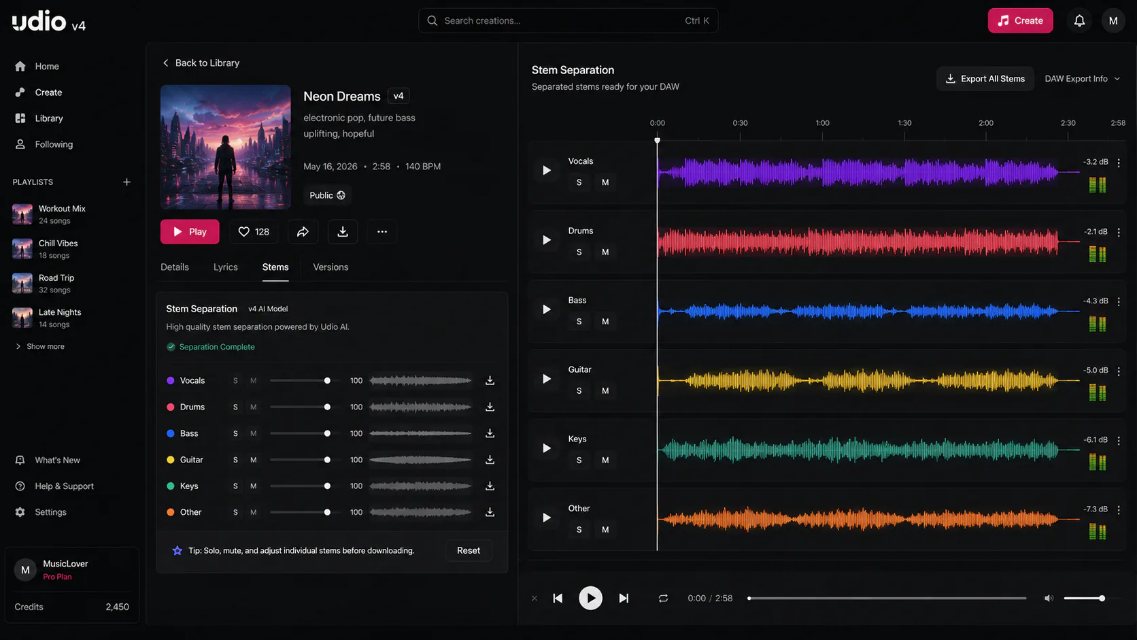Solo the Drums waveform track
Image resolution: width=1137 pixels, height=640 pixels.
[x=579, y=252]
